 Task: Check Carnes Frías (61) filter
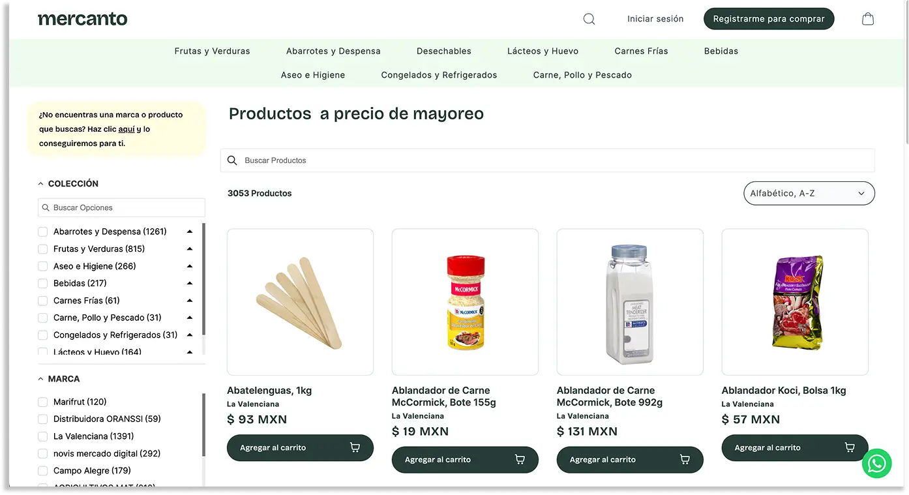pos(43,301)
